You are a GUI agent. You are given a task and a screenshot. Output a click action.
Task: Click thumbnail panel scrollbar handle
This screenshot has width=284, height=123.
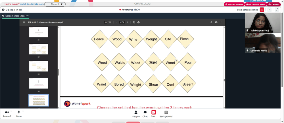[59, 72]
